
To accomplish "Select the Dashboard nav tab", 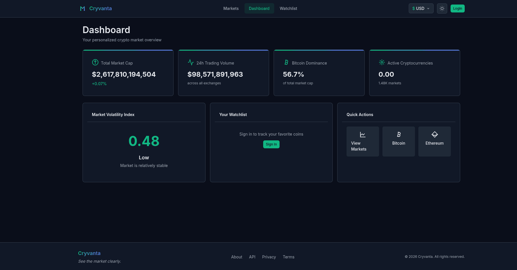I will [259, 8].
